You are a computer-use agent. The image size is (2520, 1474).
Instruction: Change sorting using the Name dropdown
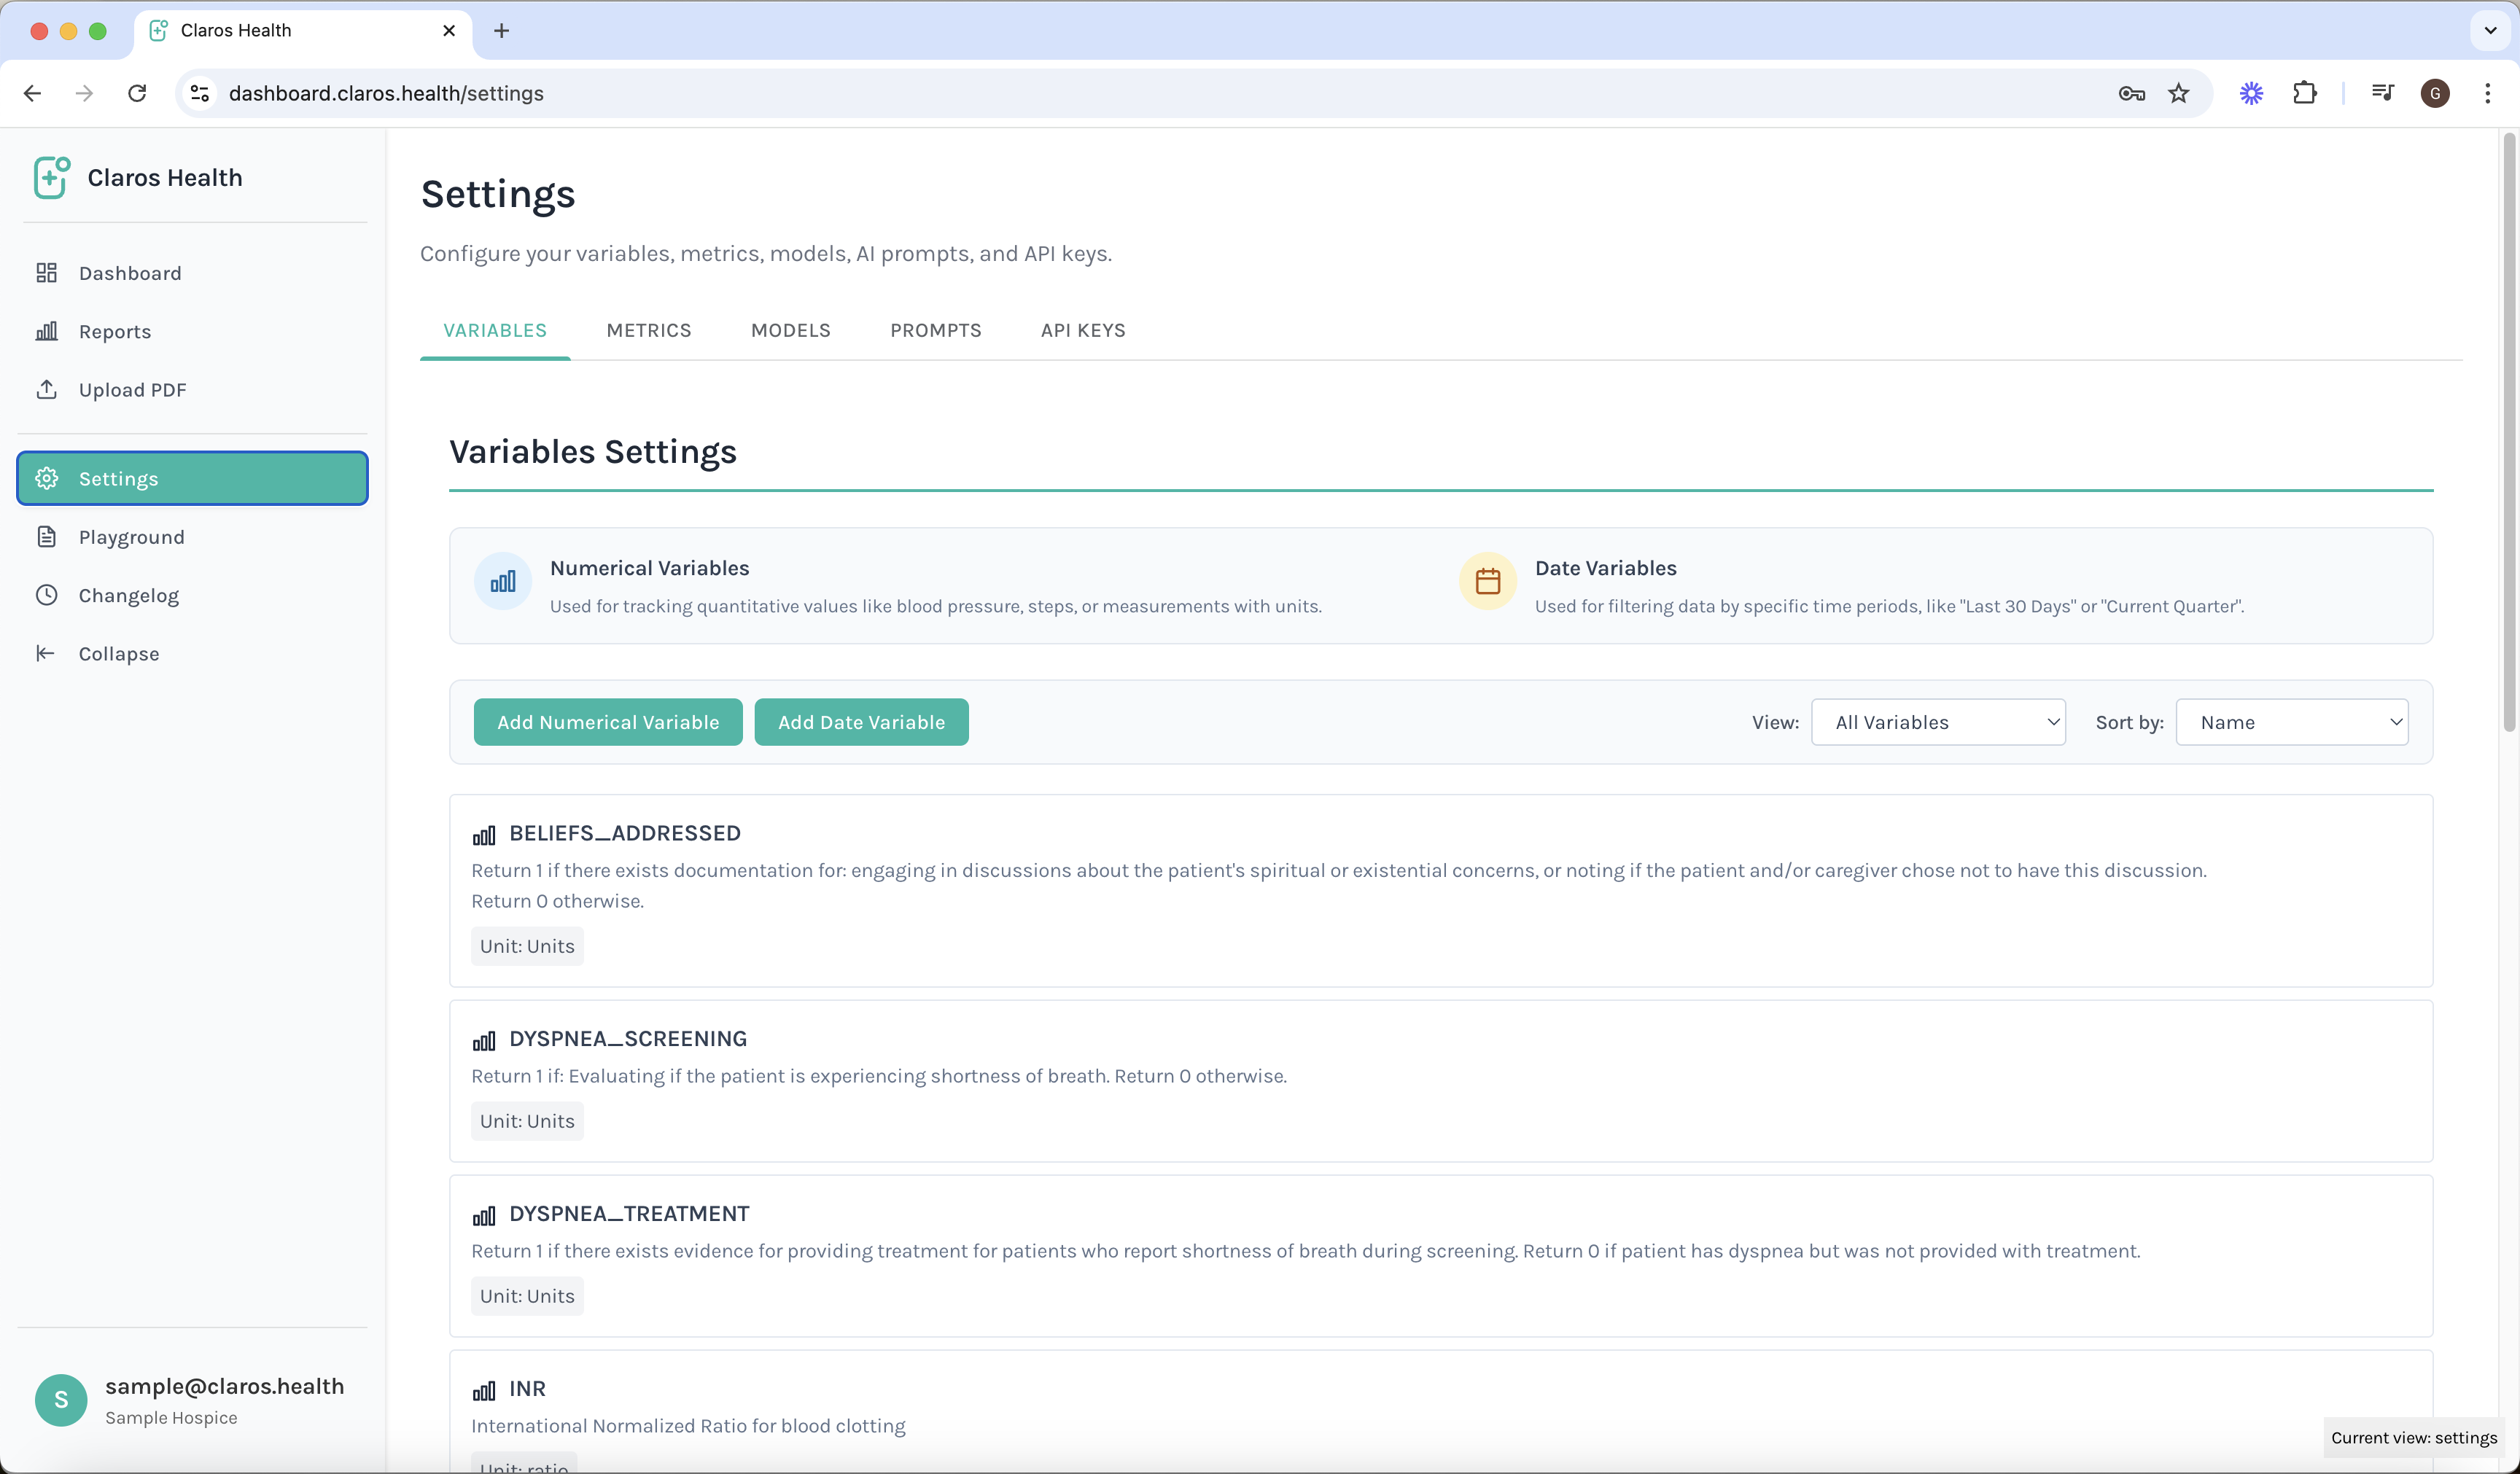2292,721
